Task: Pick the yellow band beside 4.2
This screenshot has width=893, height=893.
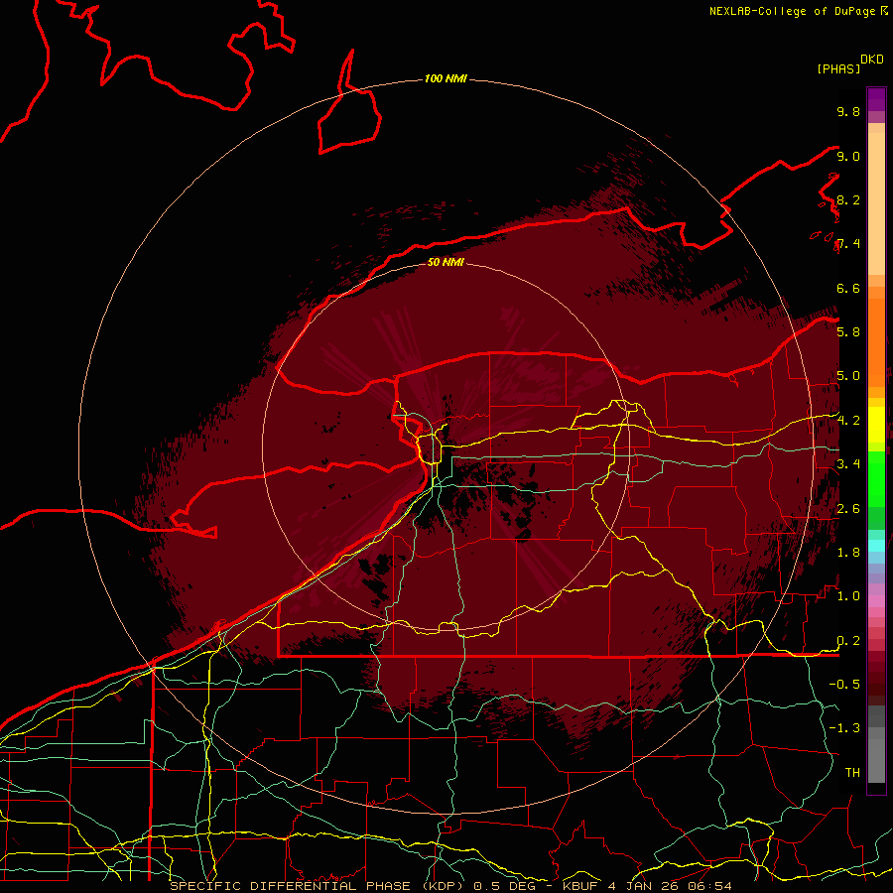Action: coord(876,425)
